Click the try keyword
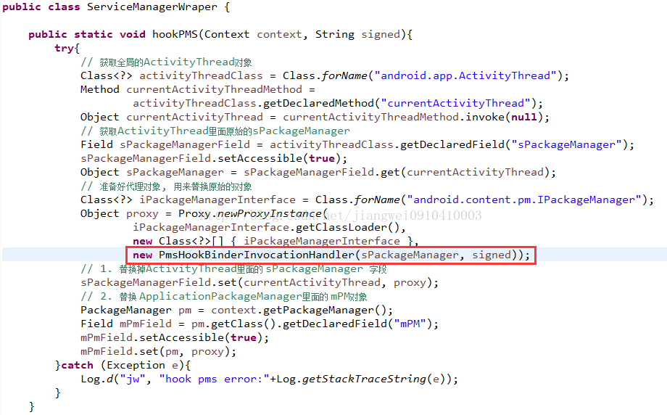Screen dimensions: 667x415 [x=64, y=48]
